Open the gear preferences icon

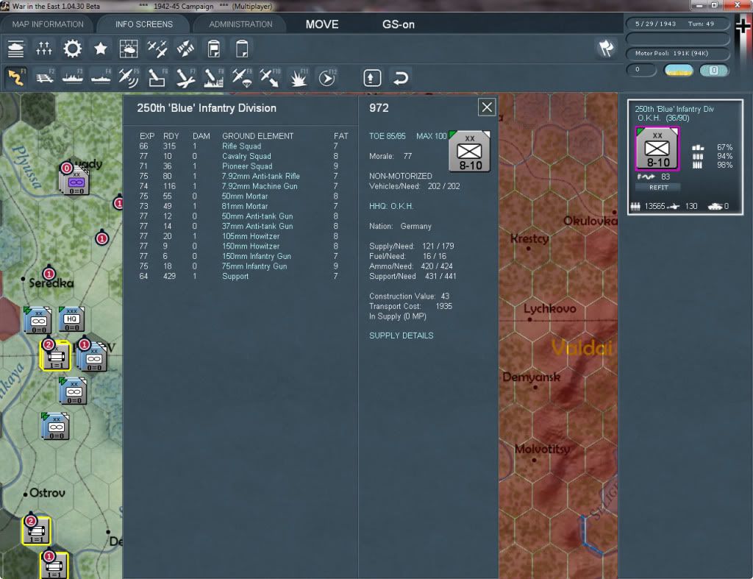(x=73, y=49)
